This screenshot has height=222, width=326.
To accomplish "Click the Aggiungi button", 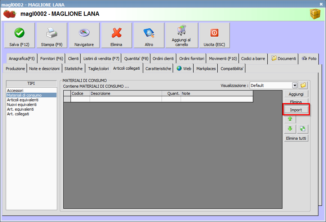I will click(x=296, y=94).
